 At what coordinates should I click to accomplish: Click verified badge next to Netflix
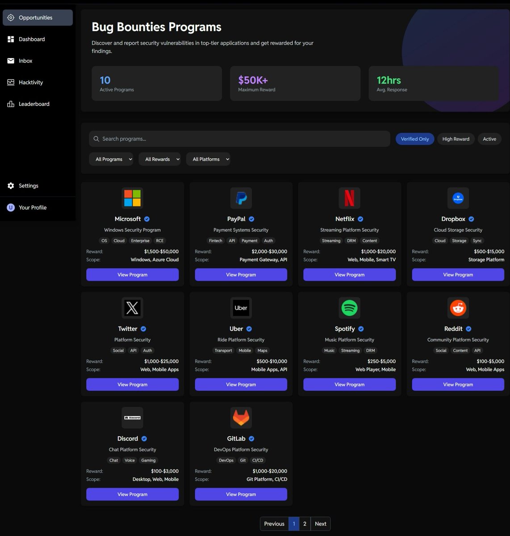click(x=360, y=219)
